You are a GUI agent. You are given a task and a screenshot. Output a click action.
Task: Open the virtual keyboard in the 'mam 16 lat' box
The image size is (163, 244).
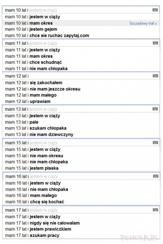pyautogui.click(x=155, y=176)
